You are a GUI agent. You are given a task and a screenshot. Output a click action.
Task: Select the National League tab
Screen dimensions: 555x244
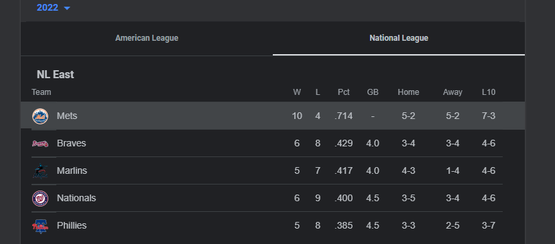399,38
